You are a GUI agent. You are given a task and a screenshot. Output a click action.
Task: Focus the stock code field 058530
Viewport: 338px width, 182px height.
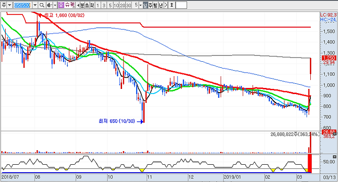point(23,5)
